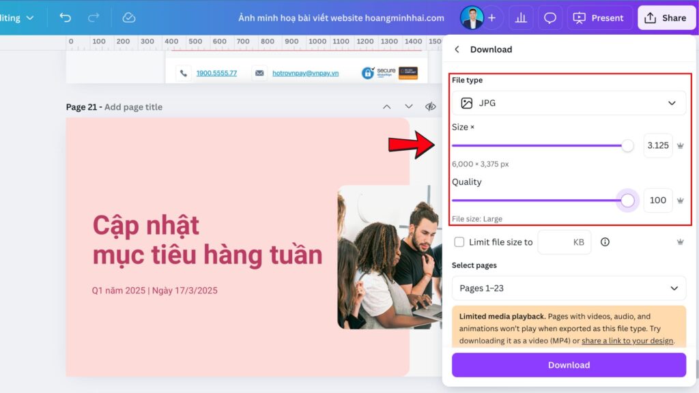Viewport: 699px width, 393px height.
Task: Go back from Download panel
Action: pyautogui.click(x=457, y=49)
